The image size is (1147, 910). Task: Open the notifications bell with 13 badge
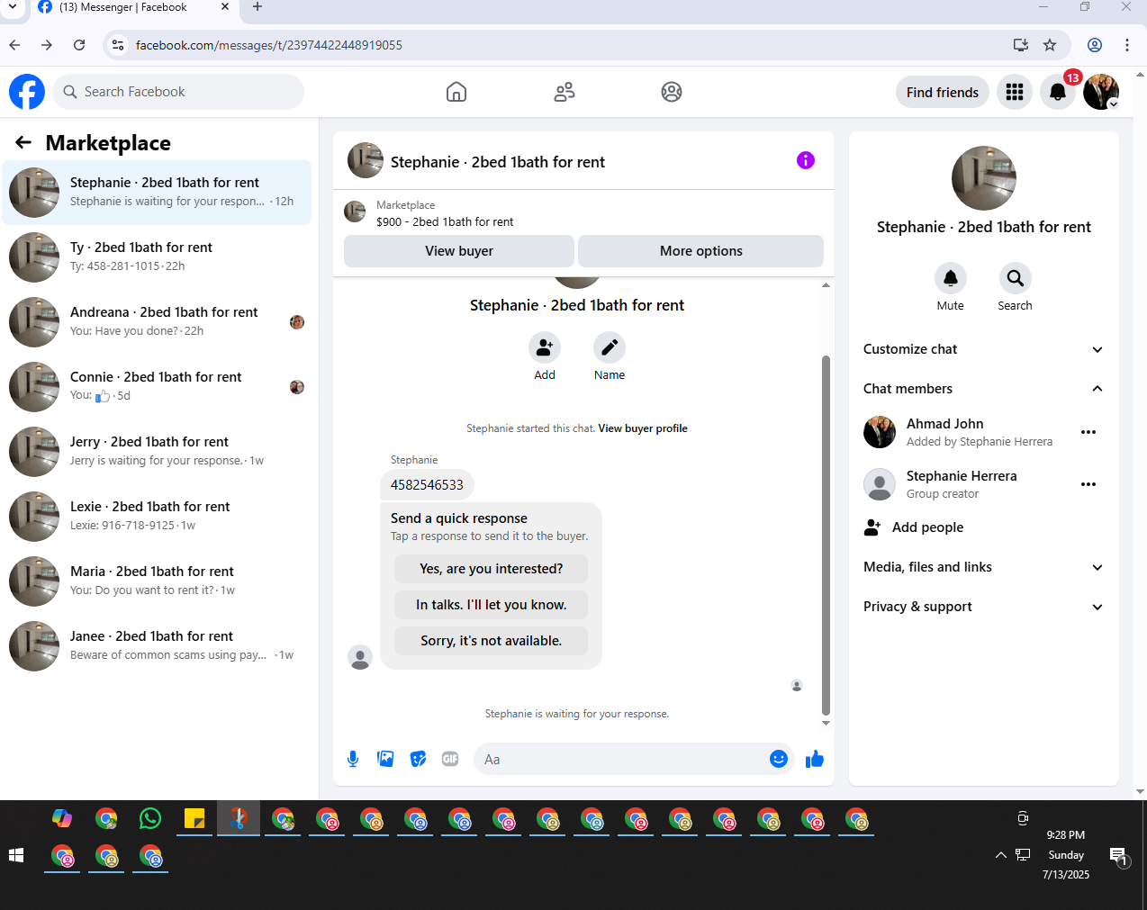pyautogui.click(x=1058, y=92)
